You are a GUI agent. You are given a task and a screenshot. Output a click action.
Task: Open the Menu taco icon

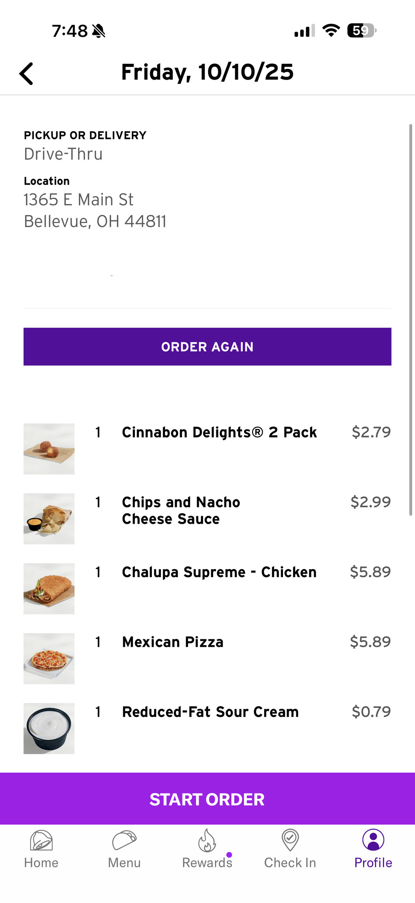[124, 840]
